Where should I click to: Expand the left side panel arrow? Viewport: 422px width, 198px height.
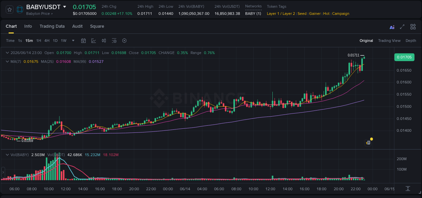(x=3, y=172)
